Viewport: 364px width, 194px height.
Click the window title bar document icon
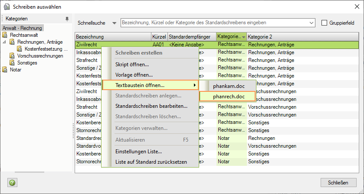coord(7,6)
